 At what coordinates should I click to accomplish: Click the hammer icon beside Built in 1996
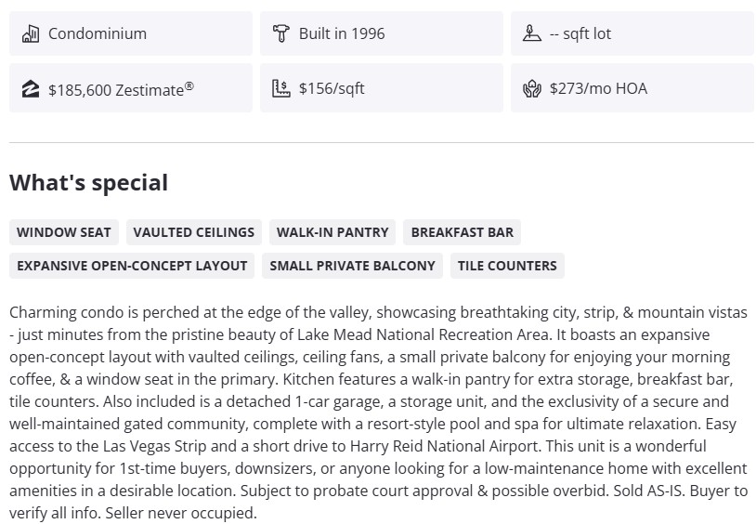280,34
